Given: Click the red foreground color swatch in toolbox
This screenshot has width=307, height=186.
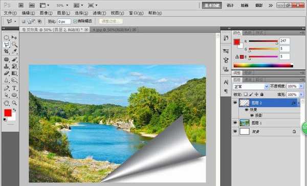Looking at the screenshot, I should [8, 113].
